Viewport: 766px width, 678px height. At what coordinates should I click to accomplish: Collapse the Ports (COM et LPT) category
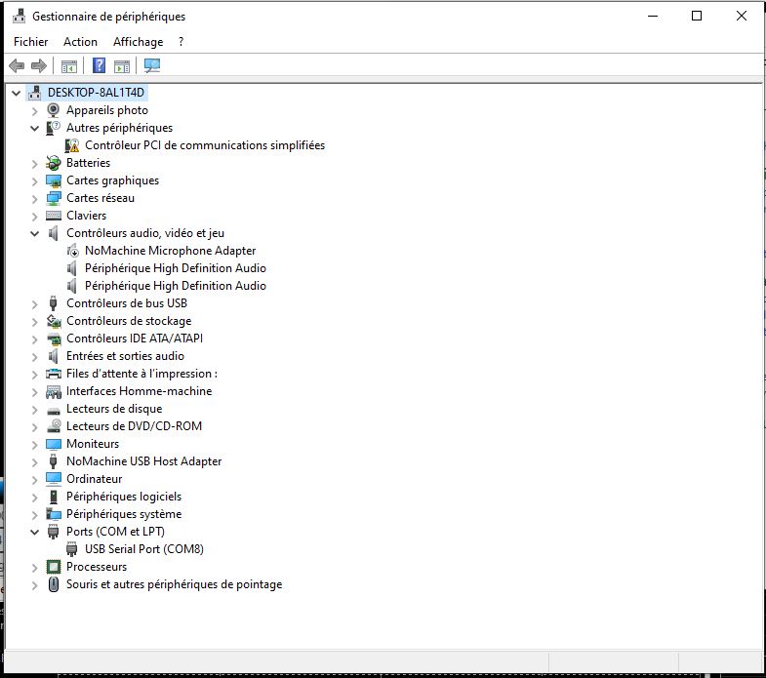(35, 532)
